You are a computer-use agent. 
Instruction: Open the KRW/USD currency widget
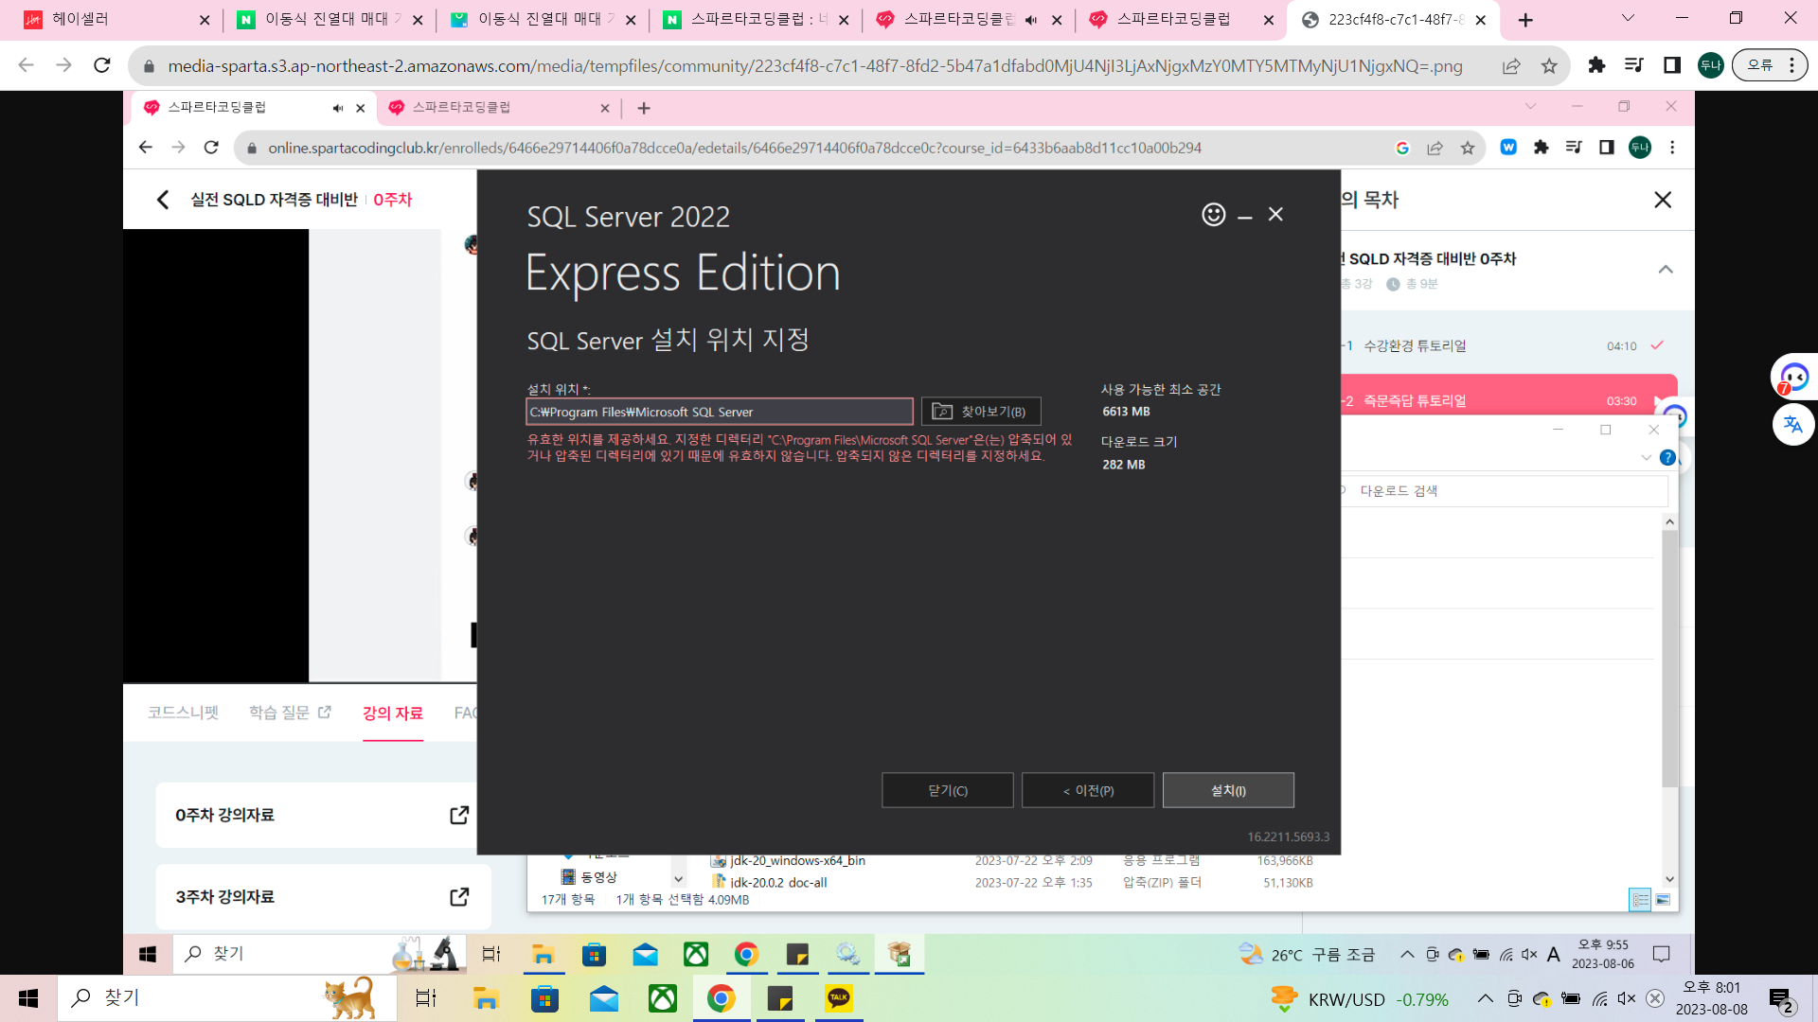pyautogui.click(x=1360, y=999)
